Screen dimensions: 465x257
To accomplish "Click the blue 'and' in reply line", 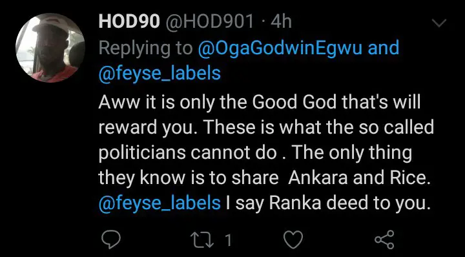I will (384, 48).
